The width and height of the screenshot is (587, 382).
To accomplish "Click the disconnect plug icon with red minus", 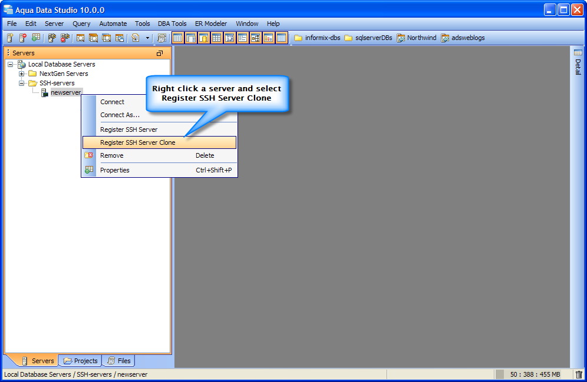I will click(x=65, y=38).
